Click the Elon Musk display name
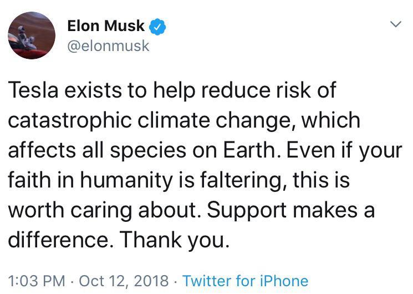Screen dimensions: 413x294 point(105,26)
